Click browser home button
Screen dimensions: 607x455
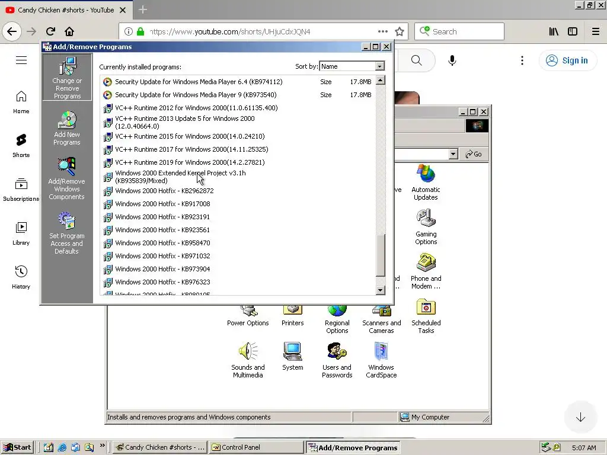[69, 31]
